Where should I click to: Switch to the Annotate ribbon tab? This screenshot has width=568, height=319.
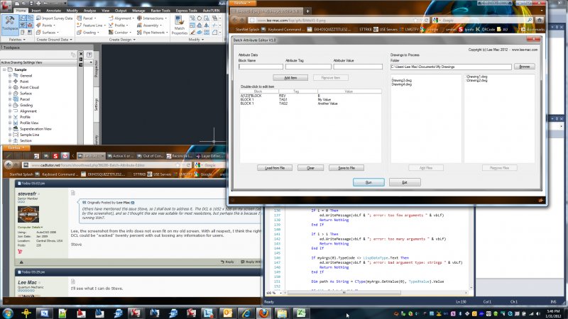[55, 11]
